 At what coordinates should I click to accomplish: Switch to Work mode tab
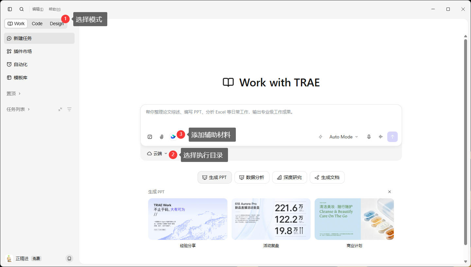[x=16, y=24]
